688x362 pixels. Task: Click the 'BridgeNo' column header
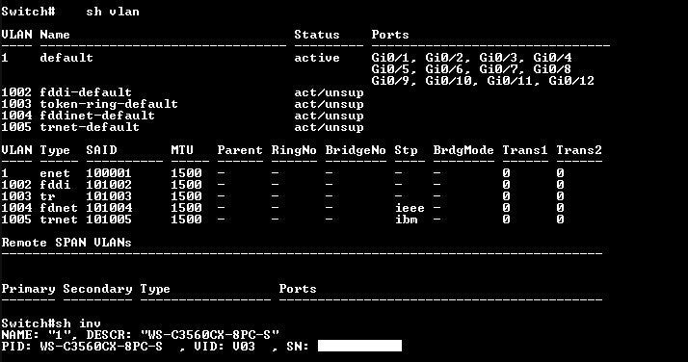(356, 150)
